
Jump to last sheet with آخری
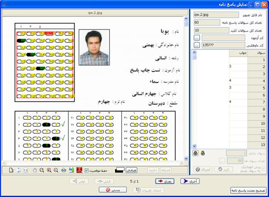190,181
